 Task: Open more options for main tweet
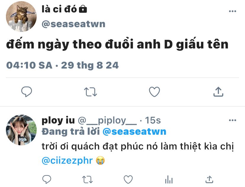pos(232,11)
